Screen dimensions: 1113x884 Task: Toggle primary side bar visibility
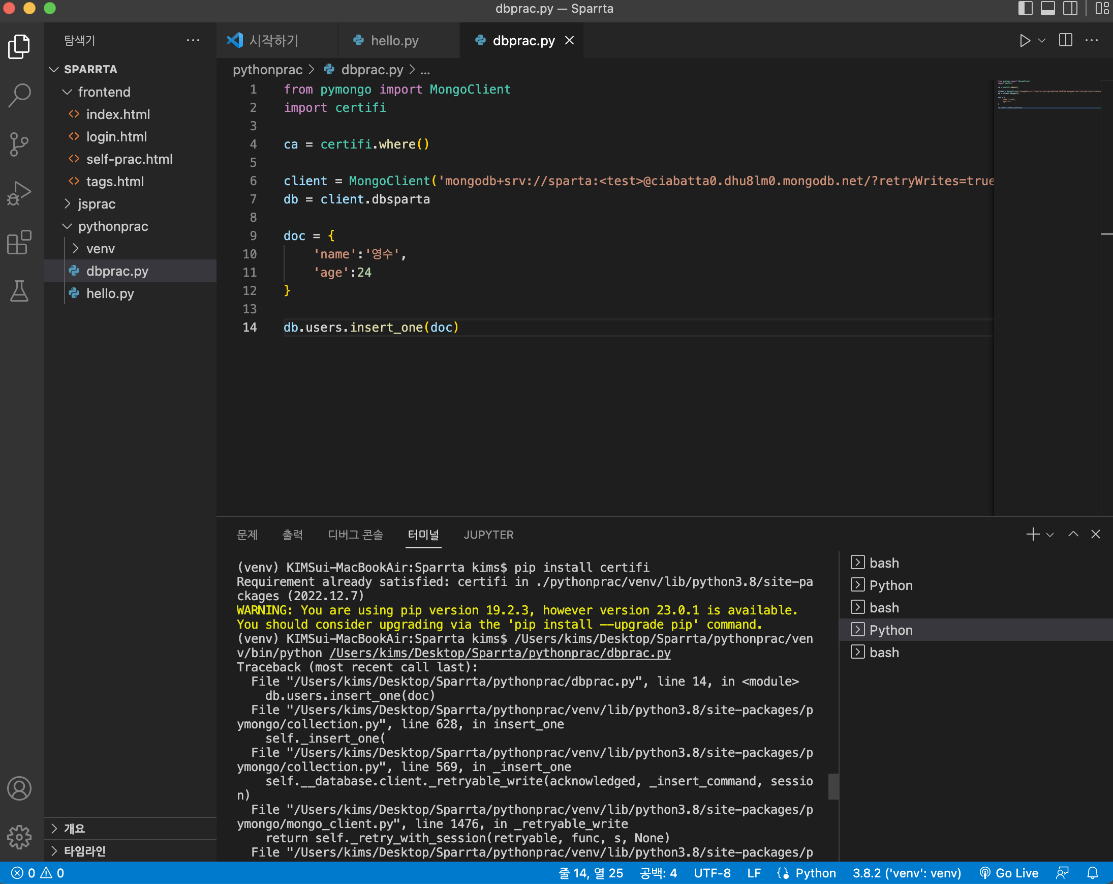click(x=1025, y=9)
